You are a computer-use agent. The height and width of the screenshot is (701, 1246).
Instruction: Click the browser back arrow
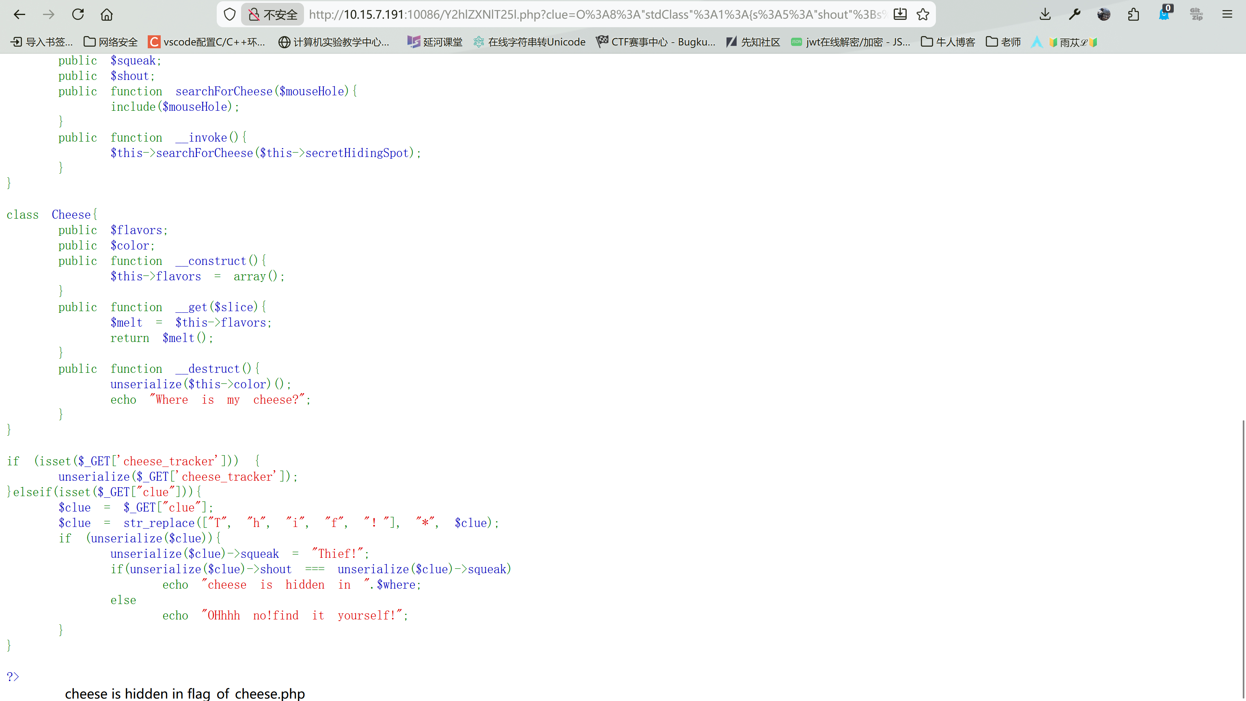pos(19,15)
